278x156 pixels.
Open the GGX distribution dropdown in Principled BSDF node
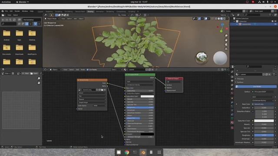(140, 82)
